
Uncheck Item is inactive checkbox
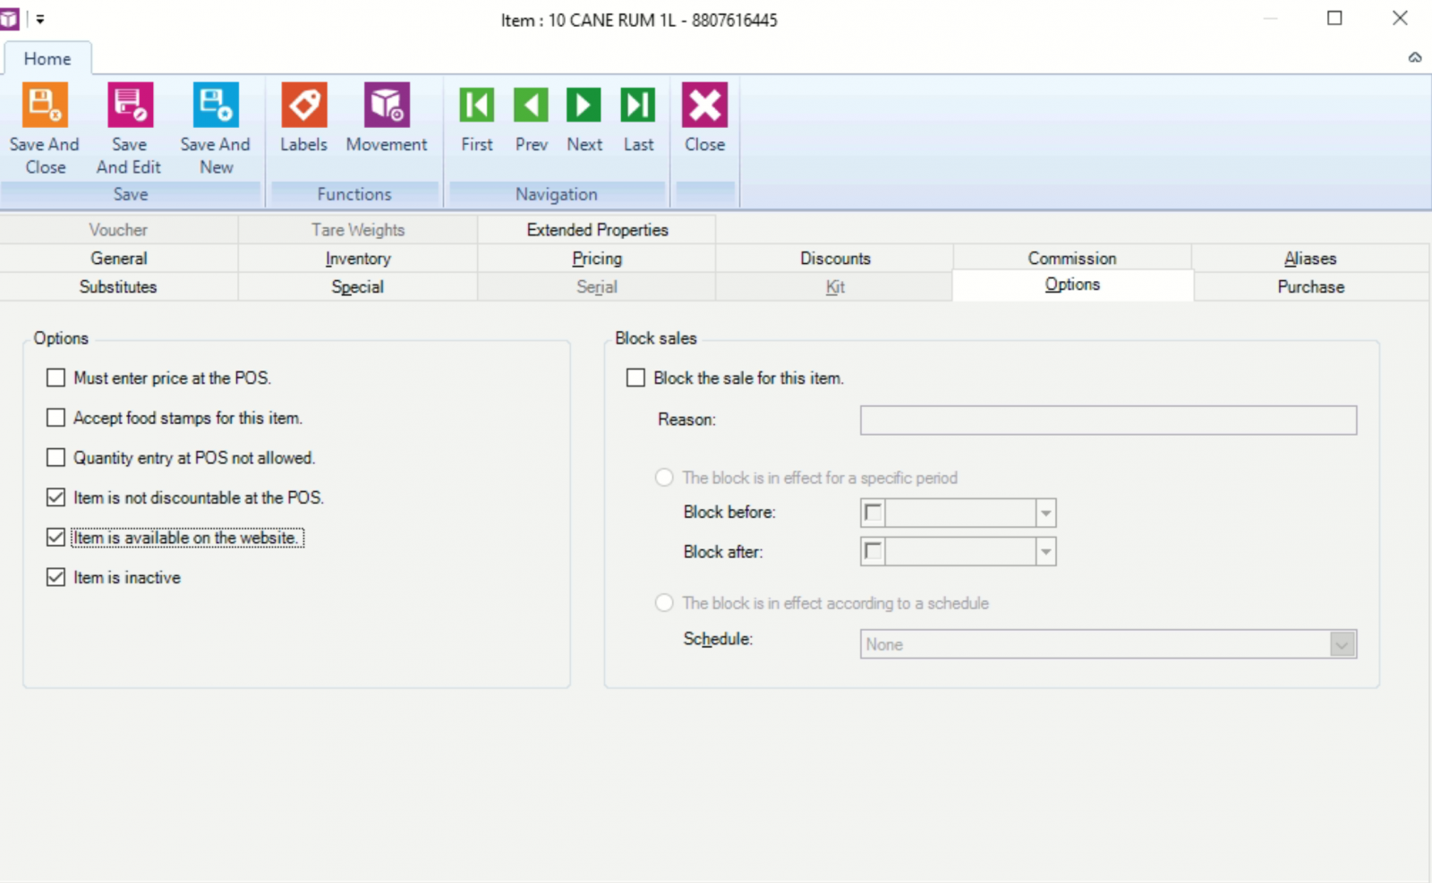point(56,577)
